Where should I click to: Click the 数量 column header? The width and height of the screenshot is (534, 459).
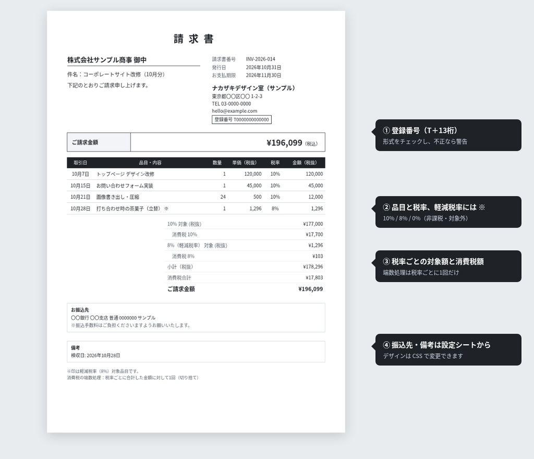217,163
